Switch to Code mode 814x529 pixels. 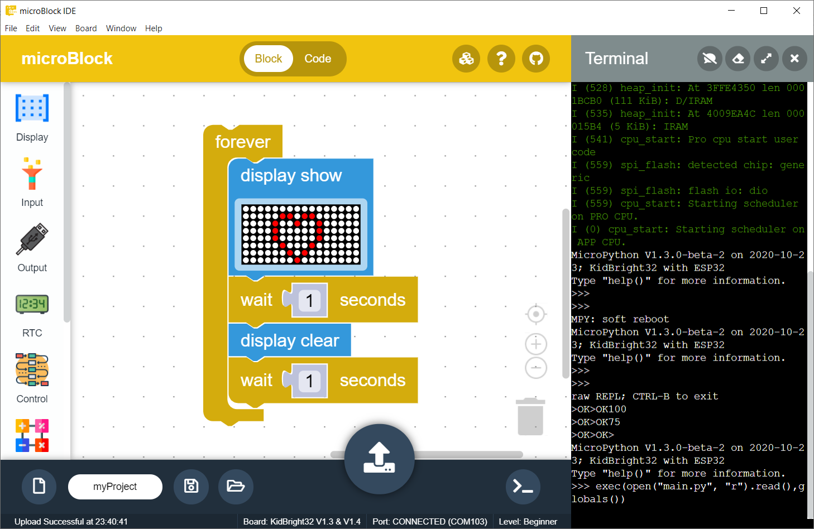318,59
